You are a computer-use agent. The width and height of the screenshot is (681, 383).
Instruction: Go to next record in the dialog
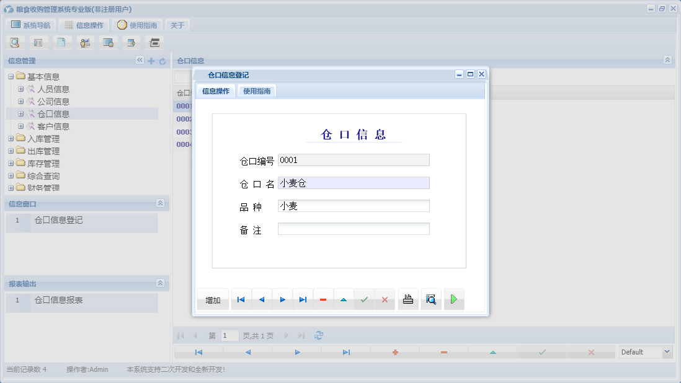click(282, 299)
